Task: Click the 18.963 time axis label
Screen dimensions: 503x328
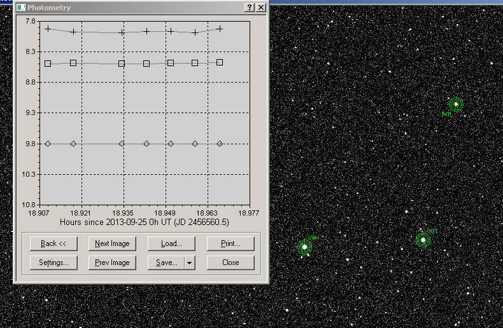Action: (x=206, y=213)
